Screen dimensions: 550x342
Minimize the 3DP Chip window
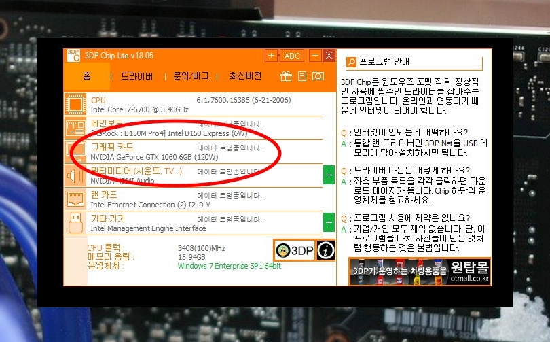tap(315, 56)
